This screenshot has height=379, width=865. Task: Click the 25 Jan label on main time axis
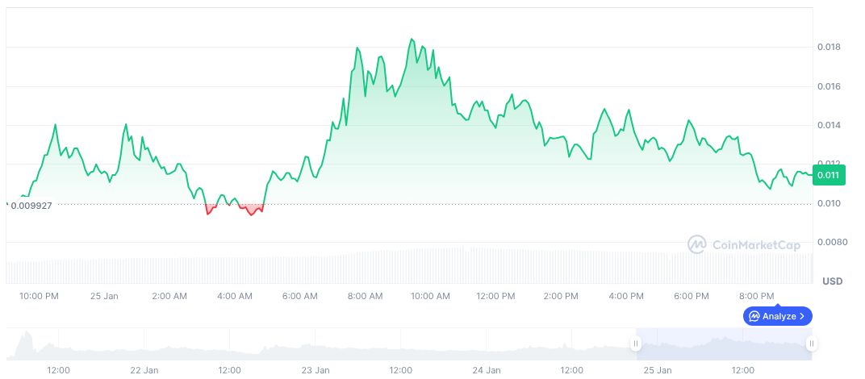click(x=104, y=296)
